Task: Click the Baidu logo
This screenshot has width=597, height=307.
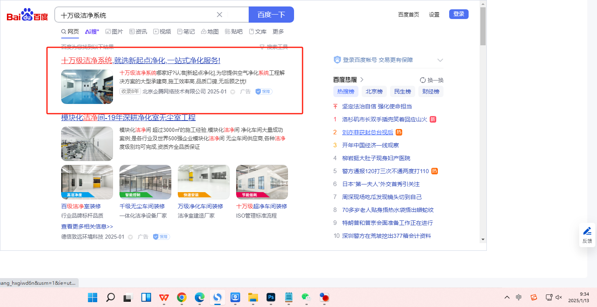Action: 27,15
